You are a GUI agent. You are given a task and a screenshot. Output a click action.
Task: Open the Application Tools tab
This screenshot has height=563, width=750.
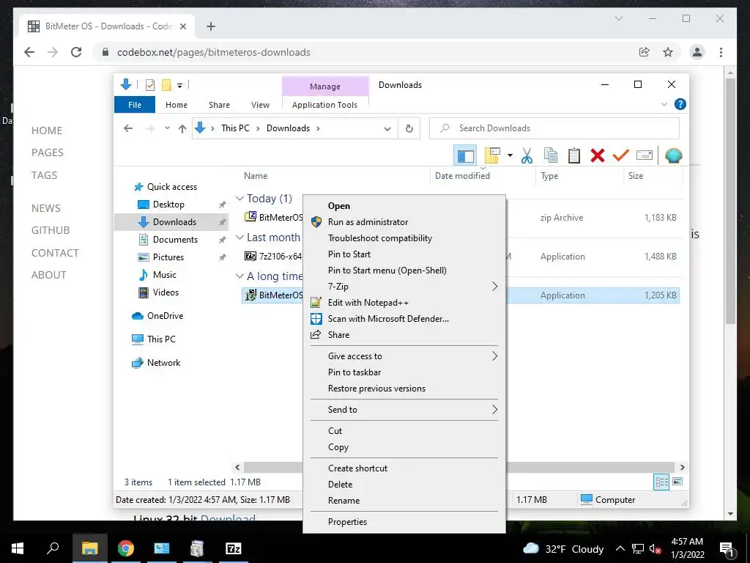tap(324, 105)
